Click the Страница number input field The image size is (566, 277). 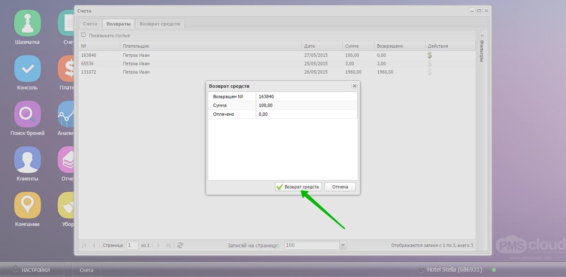(x=133, y=245)
